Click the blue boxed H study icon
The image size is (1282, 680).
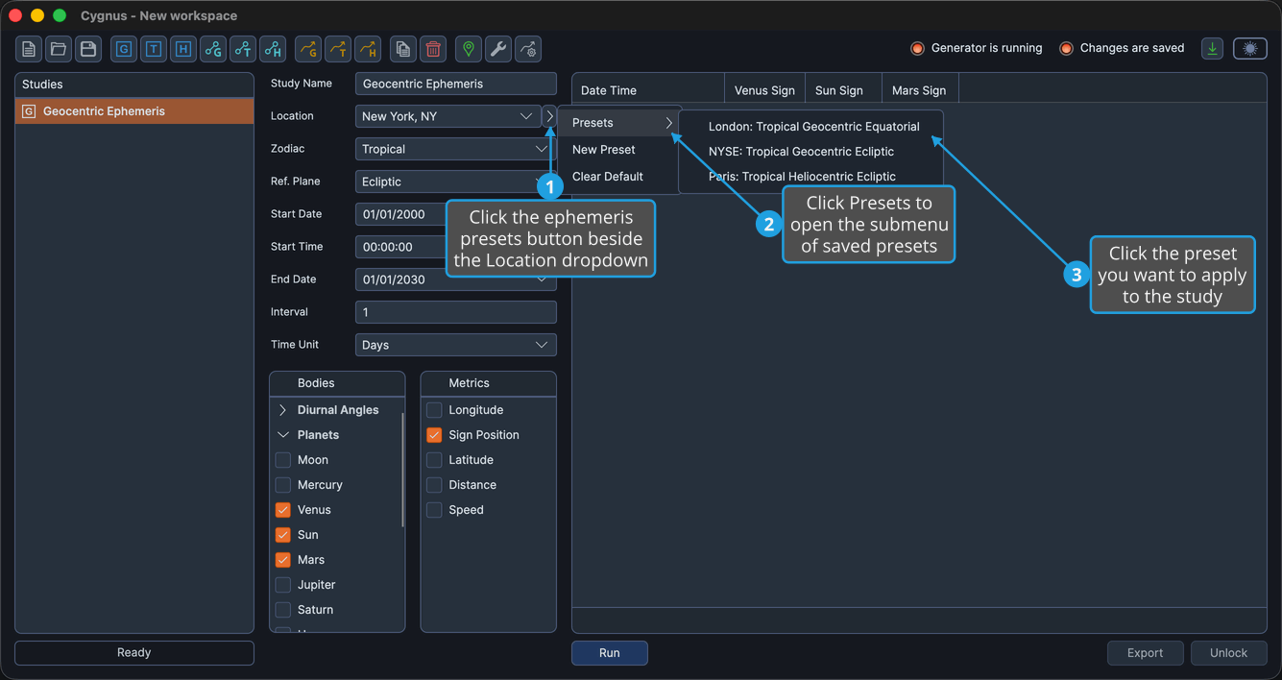[x=183, y=49]
